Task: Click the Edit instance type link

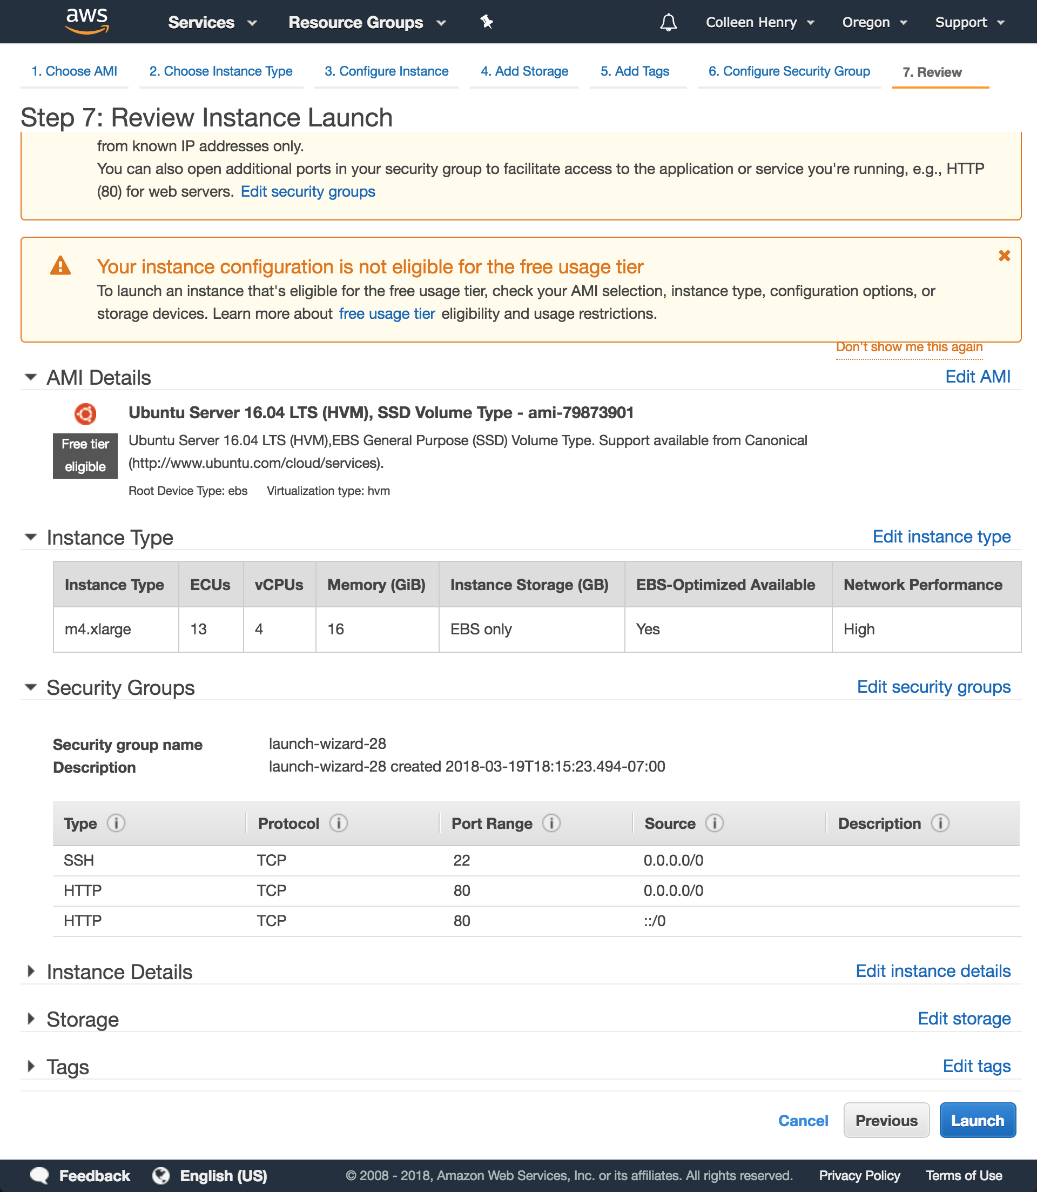Action: [x=941, y=537]
